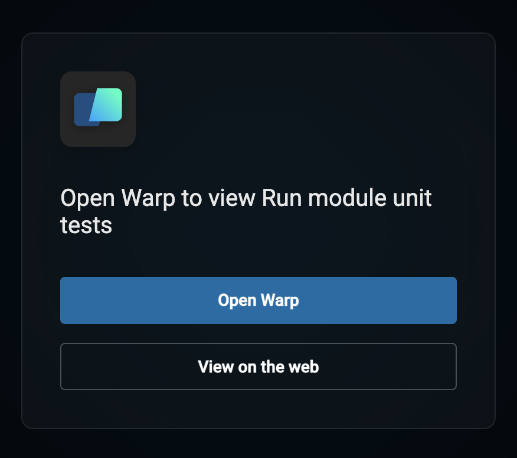Click the Warp app logo icon

pos(98,109)
